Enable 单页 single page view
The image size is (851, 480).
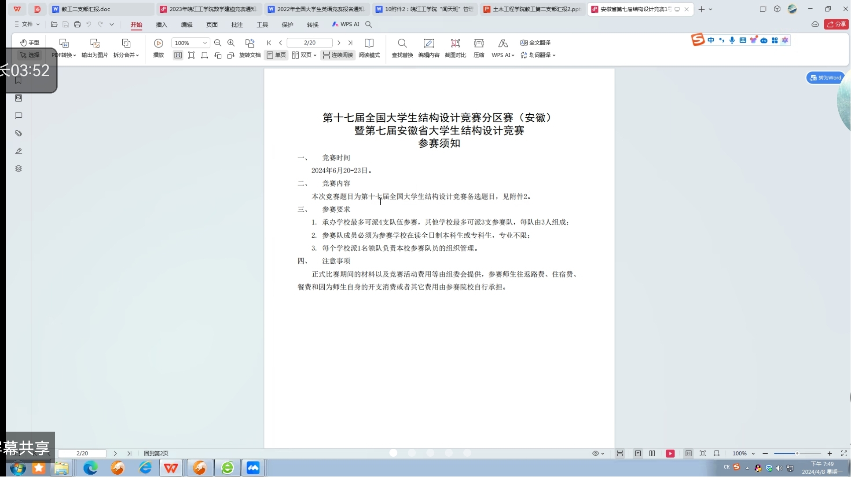click(276, 55)
